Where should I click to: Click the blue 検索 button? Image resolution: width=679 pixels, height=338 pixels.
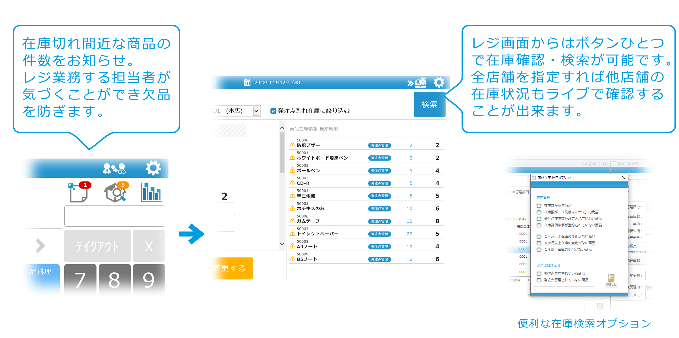(430, 104)
